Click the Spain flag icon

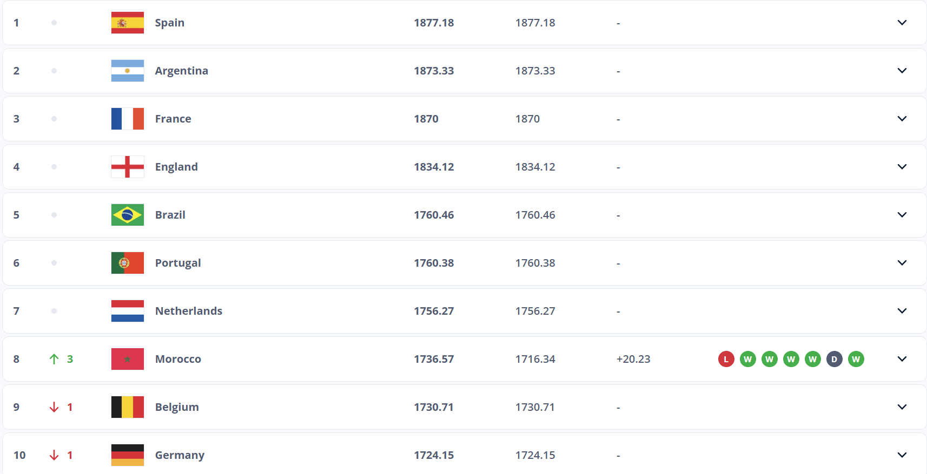128,23
